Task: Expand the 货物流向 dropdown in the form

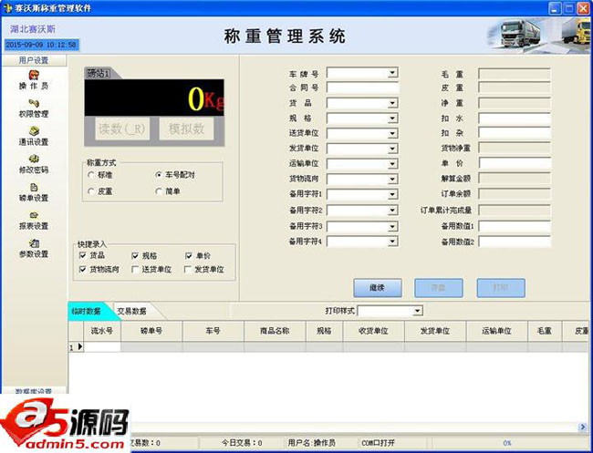Action: 393,179
